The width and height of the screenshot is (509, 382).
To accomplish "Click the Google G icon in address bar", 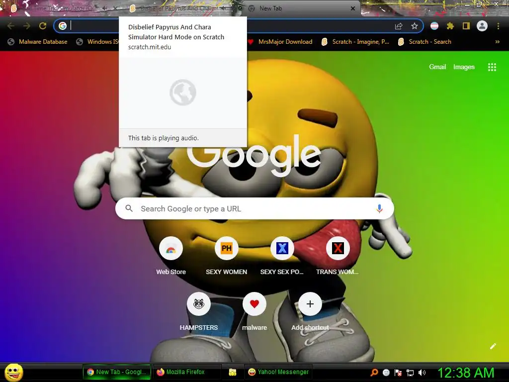I will (x=62, y=26).
